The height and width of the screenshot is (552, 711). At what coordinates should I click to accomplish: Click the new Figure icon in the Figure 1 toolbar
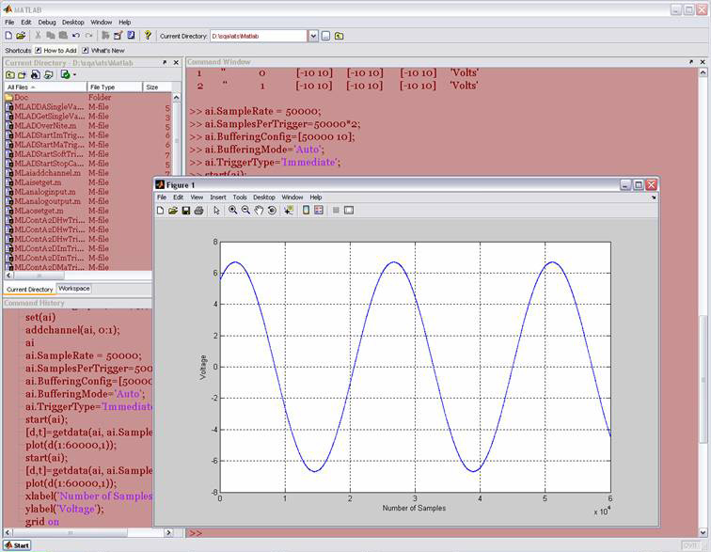160,211
